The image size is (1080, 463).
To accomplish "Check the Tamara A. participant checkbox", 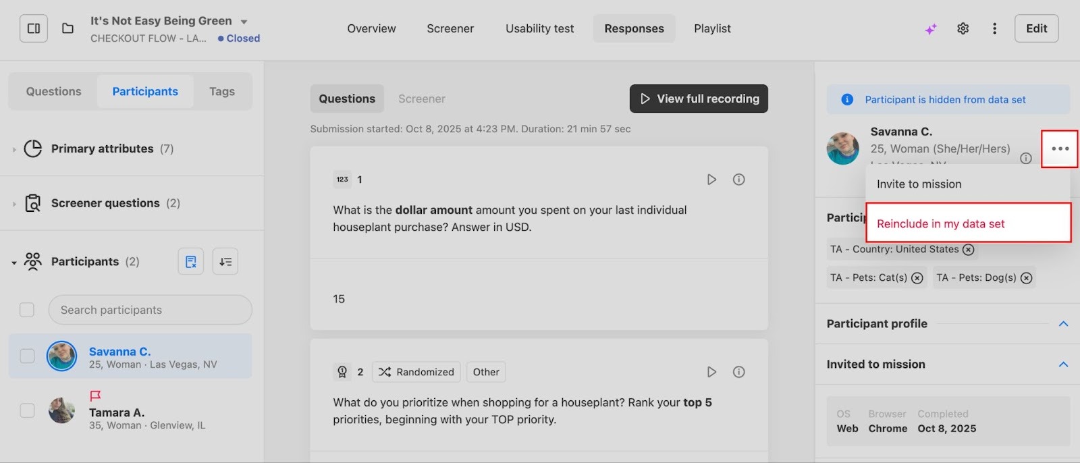I will 27,410.
